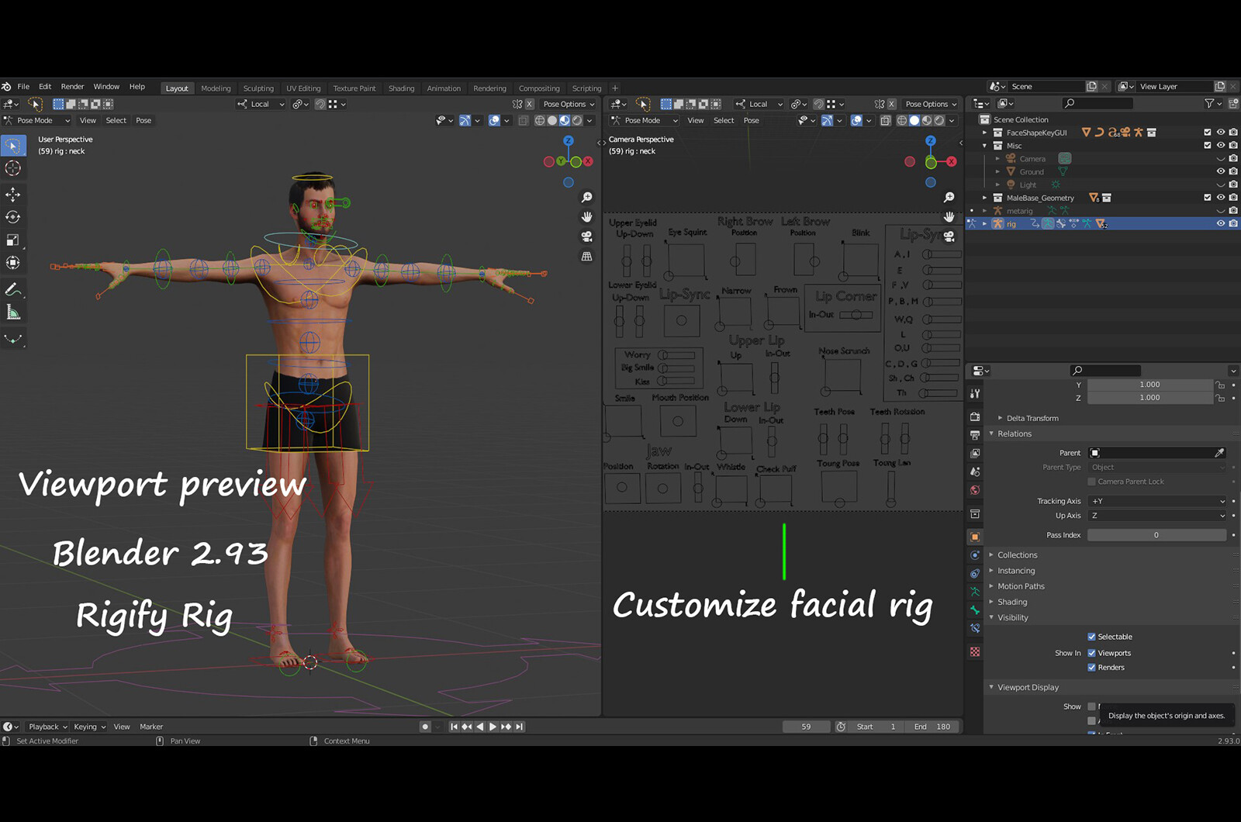Uncheck the Renders checkbox under Show In
Viewport: 1241px width, 822px height.
click(x=1093, y=667)
